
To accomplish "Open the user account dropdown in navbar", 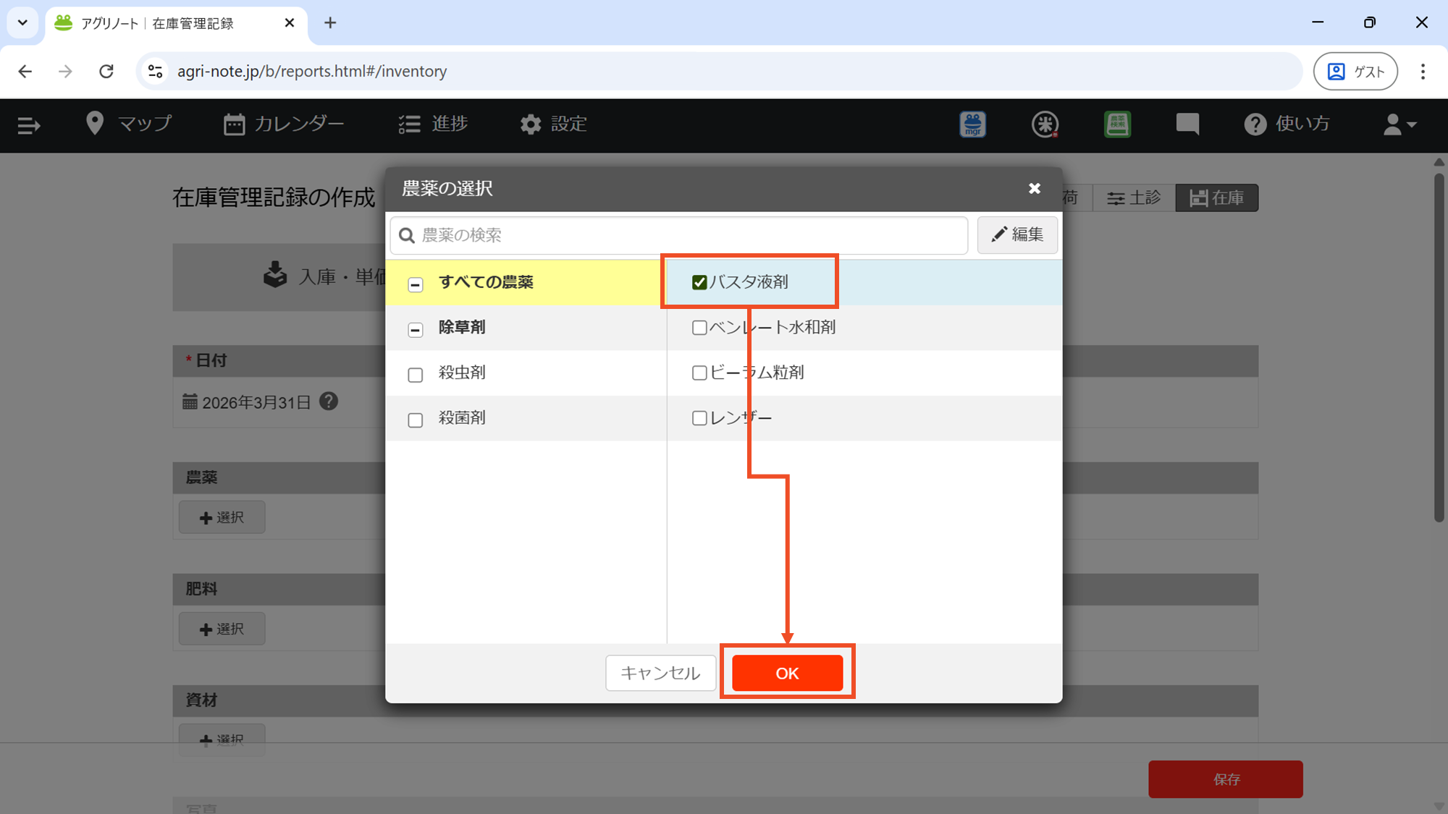I will point(1399,124).
